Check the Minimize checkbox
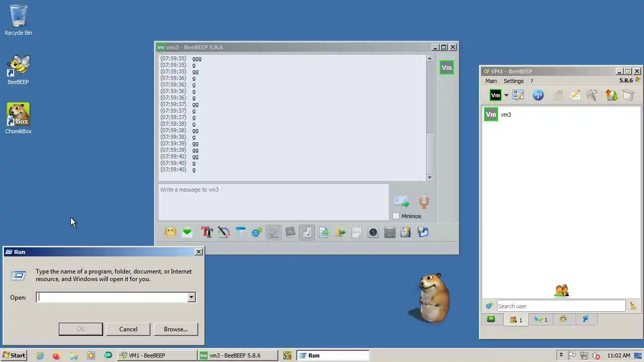The width and height of the screenshot is (644, 362). (x=396, y=216)
